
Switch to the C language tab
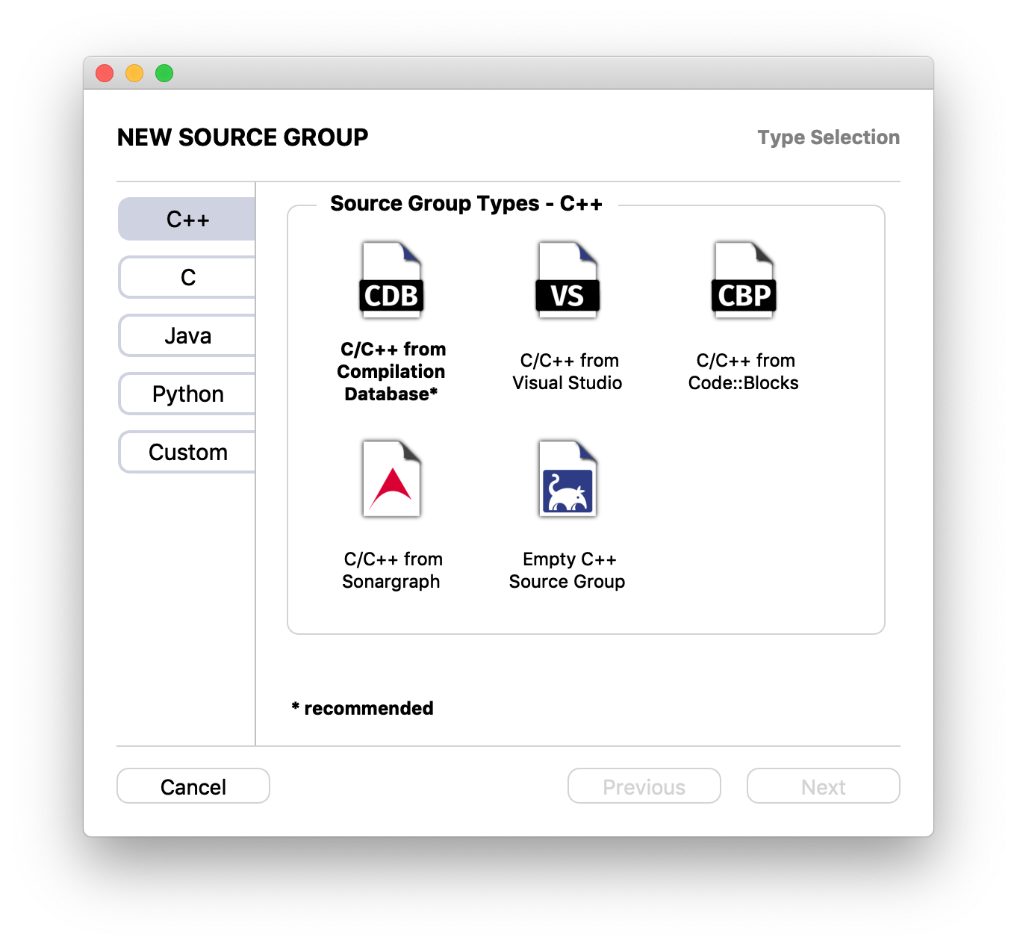pos(187,277)
